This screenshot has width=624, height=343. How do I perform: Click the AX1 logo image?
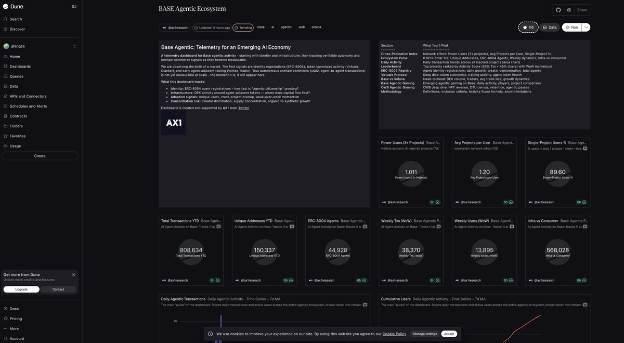coord(174,123)
